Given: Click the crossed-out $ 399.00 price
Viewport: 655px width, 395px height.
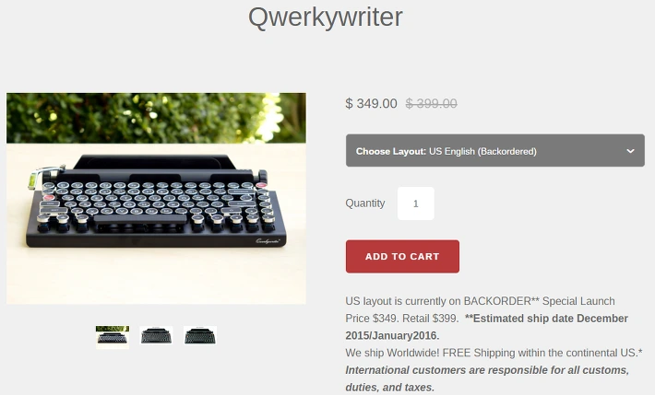Looking at the screenshot, I should (432, 103).
